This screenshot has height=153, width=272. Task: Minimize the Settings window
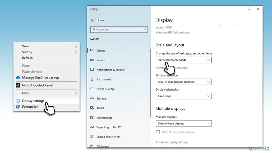(x=240, y=9)
